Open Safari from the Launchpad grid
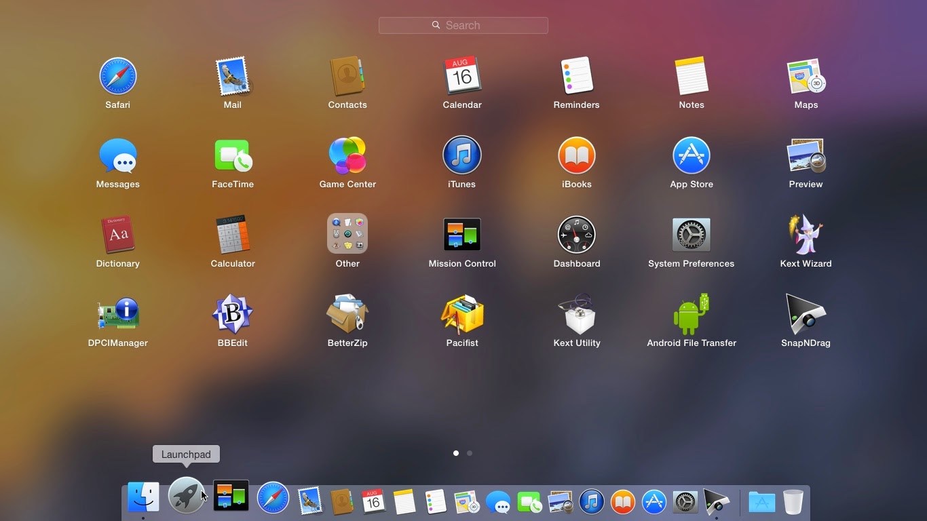927x521 pixels. tap(118, 76)
